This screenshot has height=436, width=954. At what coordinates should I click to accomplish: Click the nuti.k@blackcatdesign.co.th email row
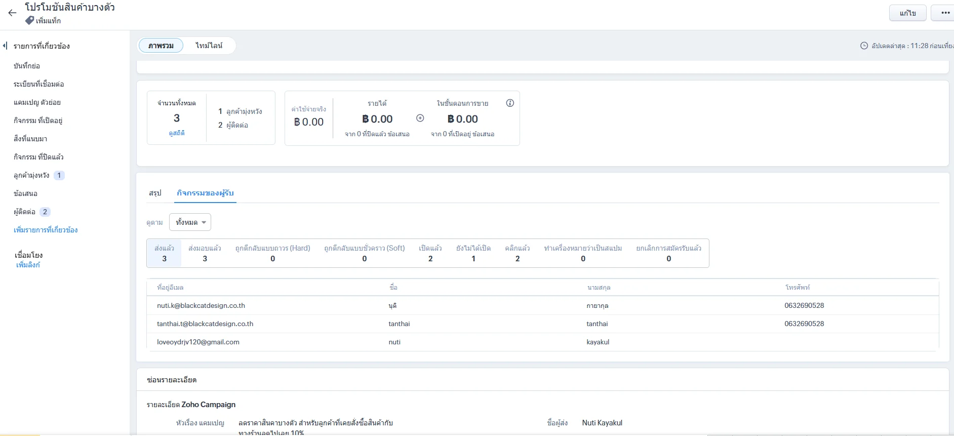[201, 306]
